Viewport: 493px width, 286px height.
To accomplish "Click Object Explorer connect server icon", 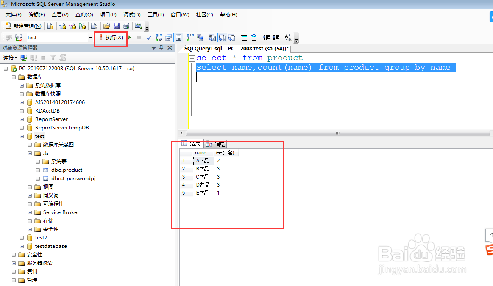I will click(24, 58).
